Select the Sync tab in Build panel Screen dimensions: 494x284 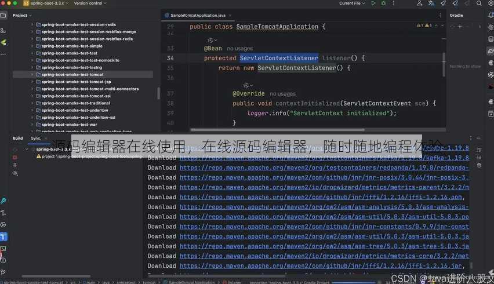coord(35,138)
